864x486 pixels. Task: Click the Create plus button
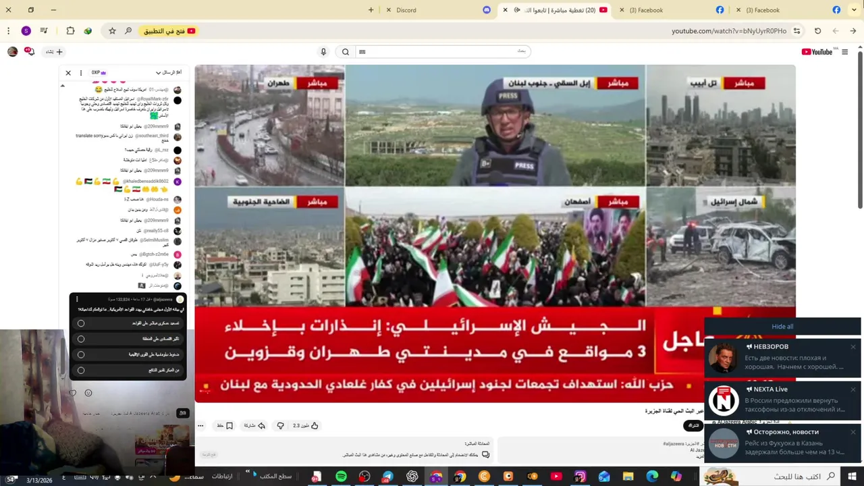coord(54,52)
